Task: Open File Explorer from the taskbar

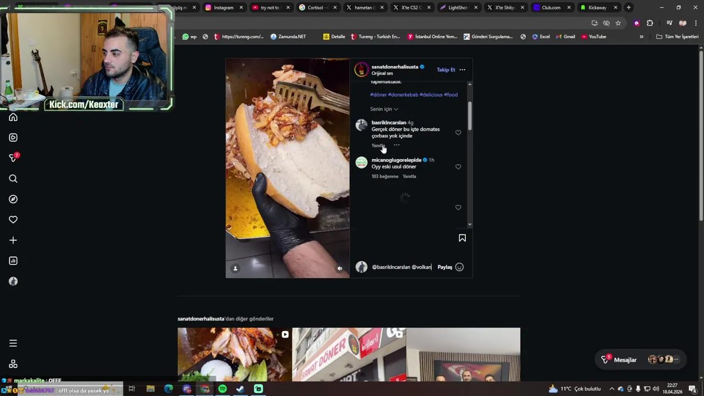Action: point(150,389)
